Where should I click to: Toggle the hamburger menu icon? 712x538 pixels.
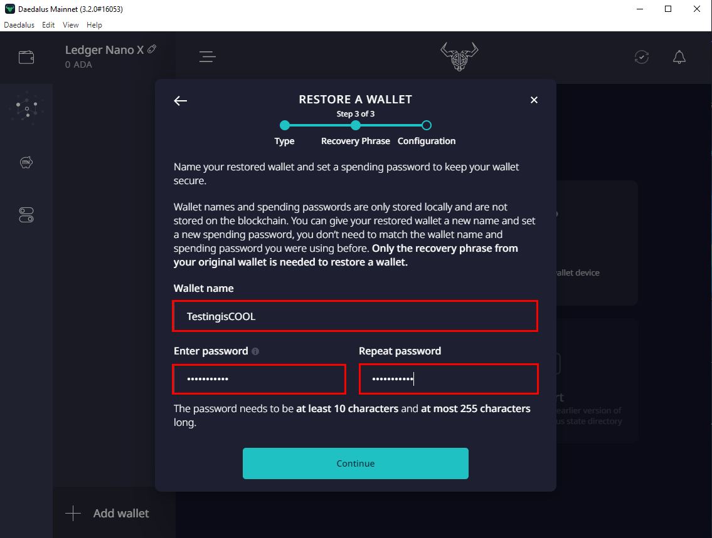208,57
